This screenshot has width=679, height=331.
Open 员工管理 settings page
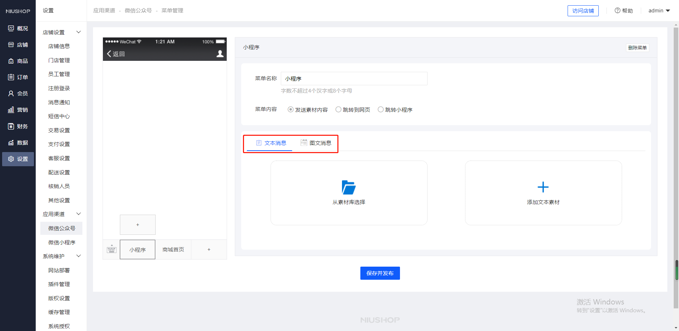tap(59, 74)
